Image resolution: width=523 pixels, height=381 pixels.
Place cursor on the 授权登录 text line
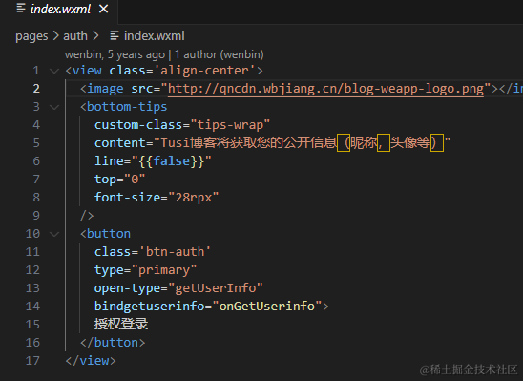point(121,325)
